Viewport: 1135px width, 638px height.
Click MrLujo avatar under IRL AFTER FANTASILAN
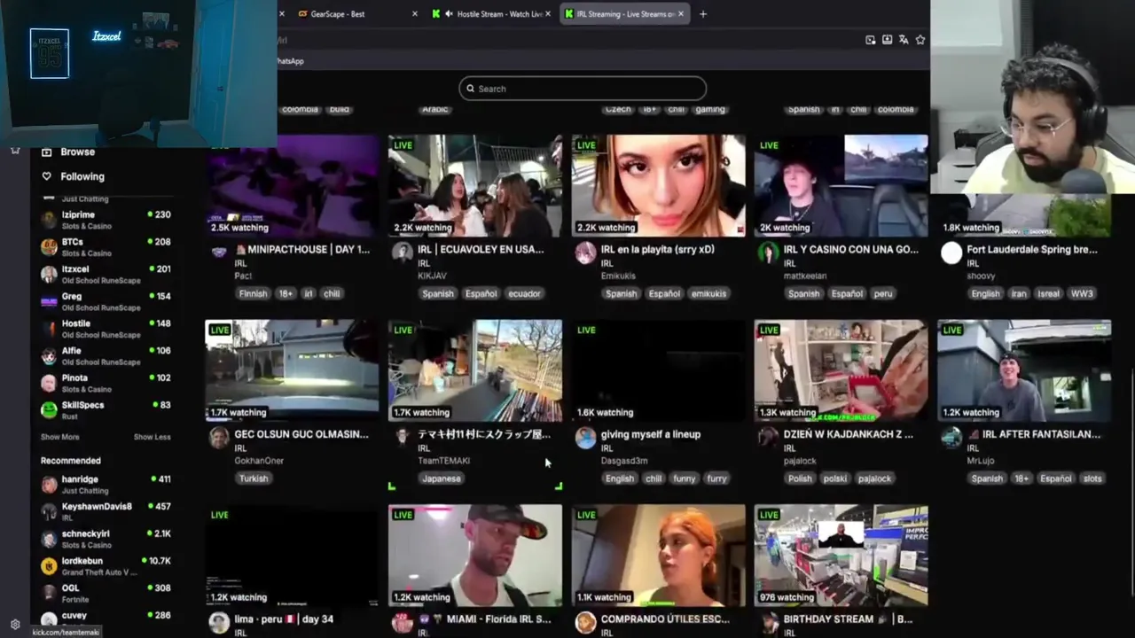coord(951,438)
